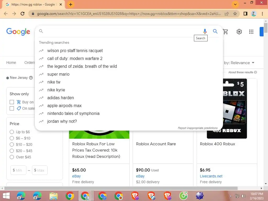
Task: Click eBay seller under $90.00
Action: click(140, 176)
